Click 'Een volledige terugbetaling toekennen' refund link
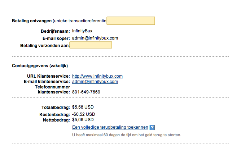Image resolution: width=250 pixels, height=151 pixels. click(x=110, y=127)
